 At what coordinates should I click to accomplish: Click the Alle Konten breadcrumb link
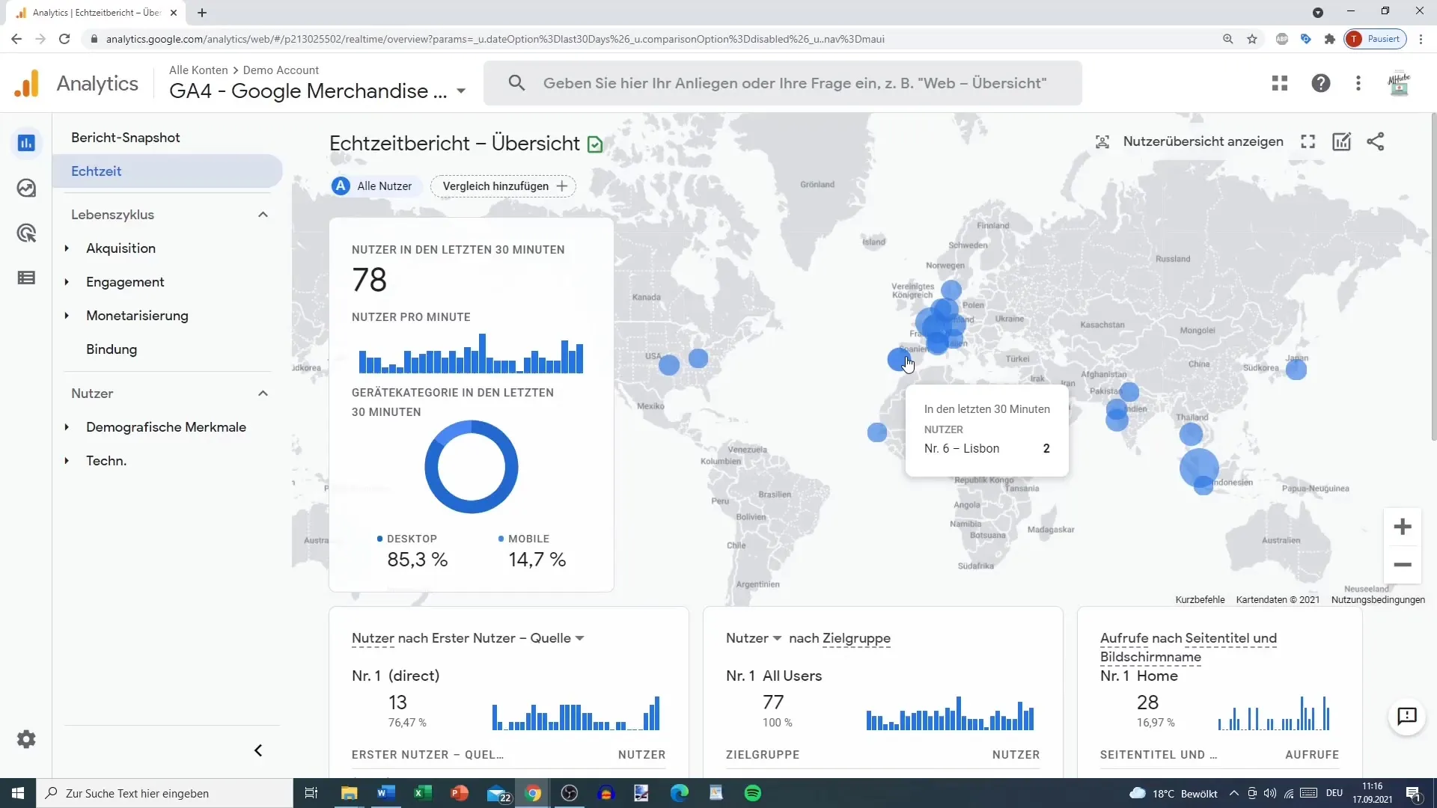point(198,70)
